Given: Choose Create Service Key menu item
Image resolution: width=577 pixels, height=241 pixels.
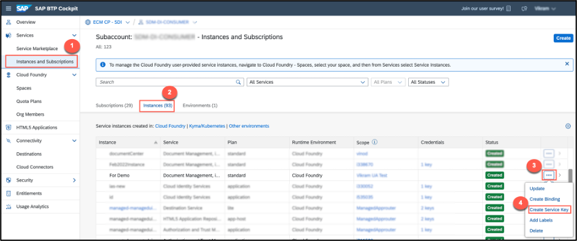Looking at the screenshot, I should click(x=549, y=210).
